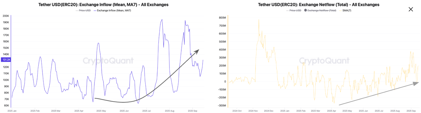The height and width of the screenshot is (113, 421).
Task: Select the 131.2K current value marker
Action: click(x=6, y=60)
